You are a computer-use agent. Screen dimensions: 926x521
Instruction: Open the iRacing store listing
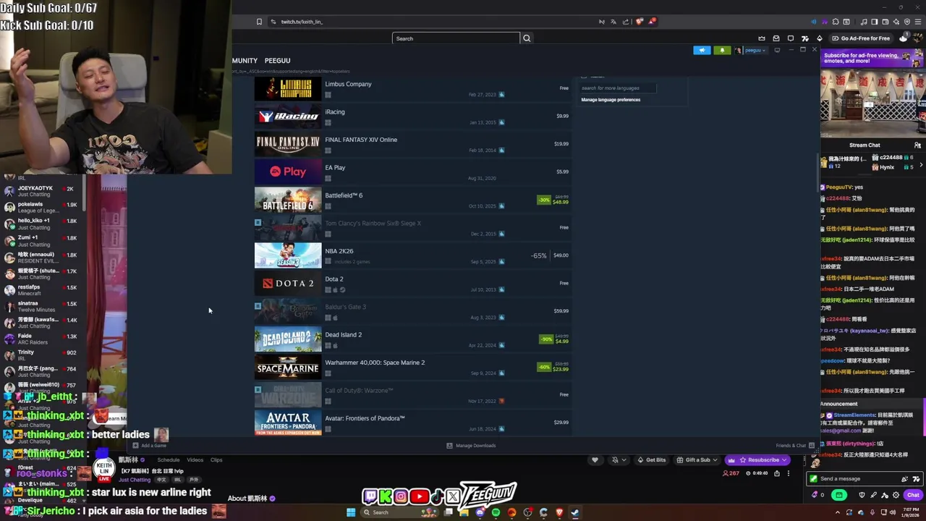tap(412, 116)
